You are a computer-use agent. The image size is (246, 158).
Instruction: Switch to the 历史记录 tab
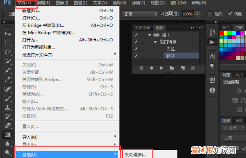click(142, 28)
